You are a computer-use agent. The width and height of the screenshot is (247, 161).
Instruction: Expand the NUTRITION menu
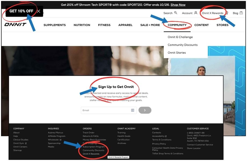(82, 25)
